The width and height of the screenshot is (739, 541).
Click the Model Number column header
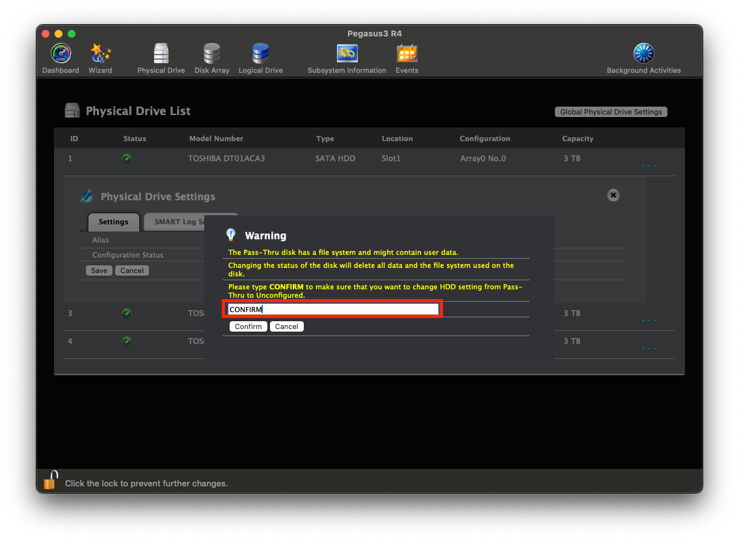[217, 139]
